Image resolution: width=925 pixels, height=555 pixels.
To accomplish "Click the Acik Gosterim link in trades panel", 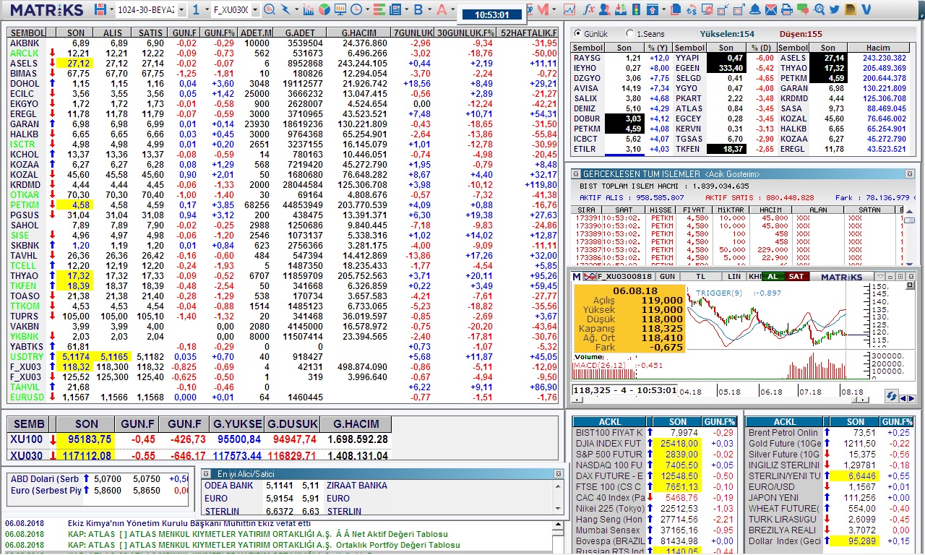I will (x=732, y=174).
